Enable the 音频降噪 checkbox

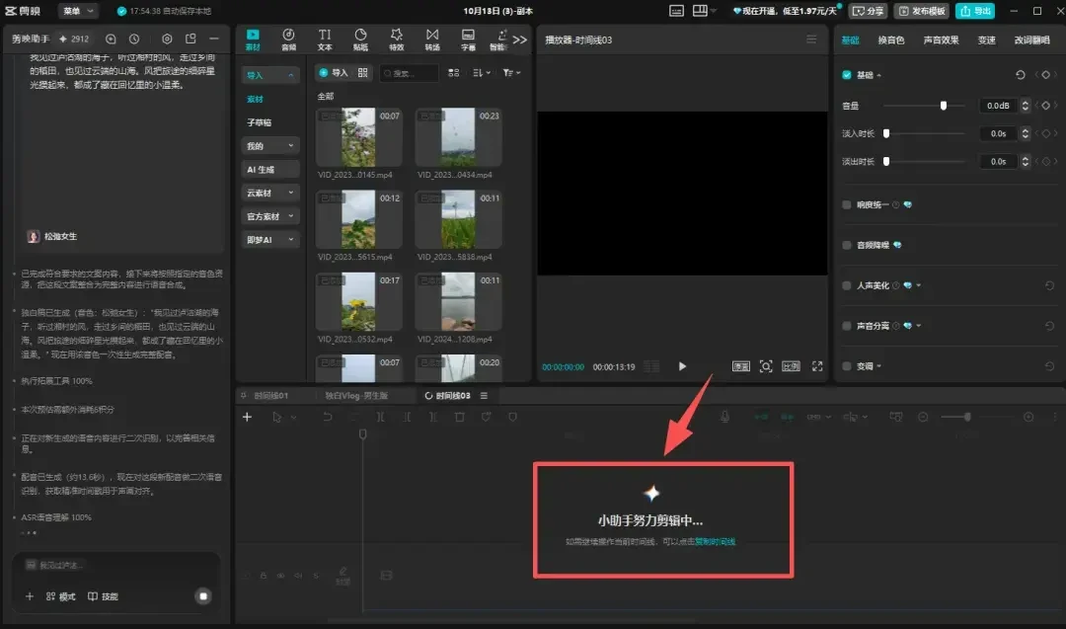[847, 245]
